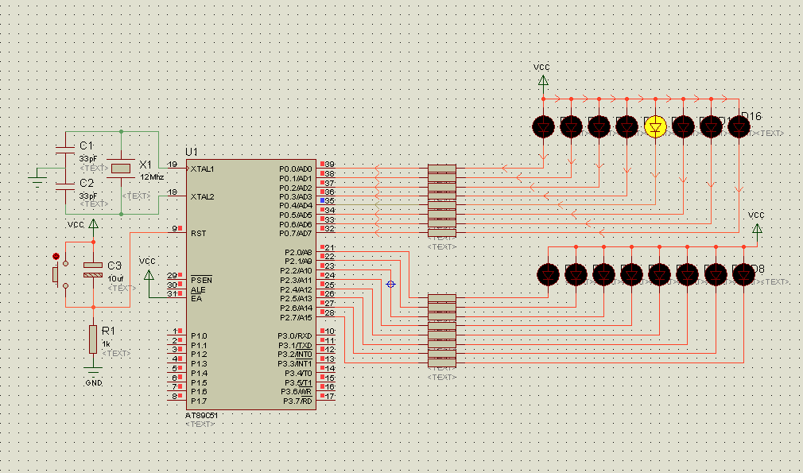This screenshot has height=473, width=803.
Task: Select the LED labeled D8
Action: point(743,274)
